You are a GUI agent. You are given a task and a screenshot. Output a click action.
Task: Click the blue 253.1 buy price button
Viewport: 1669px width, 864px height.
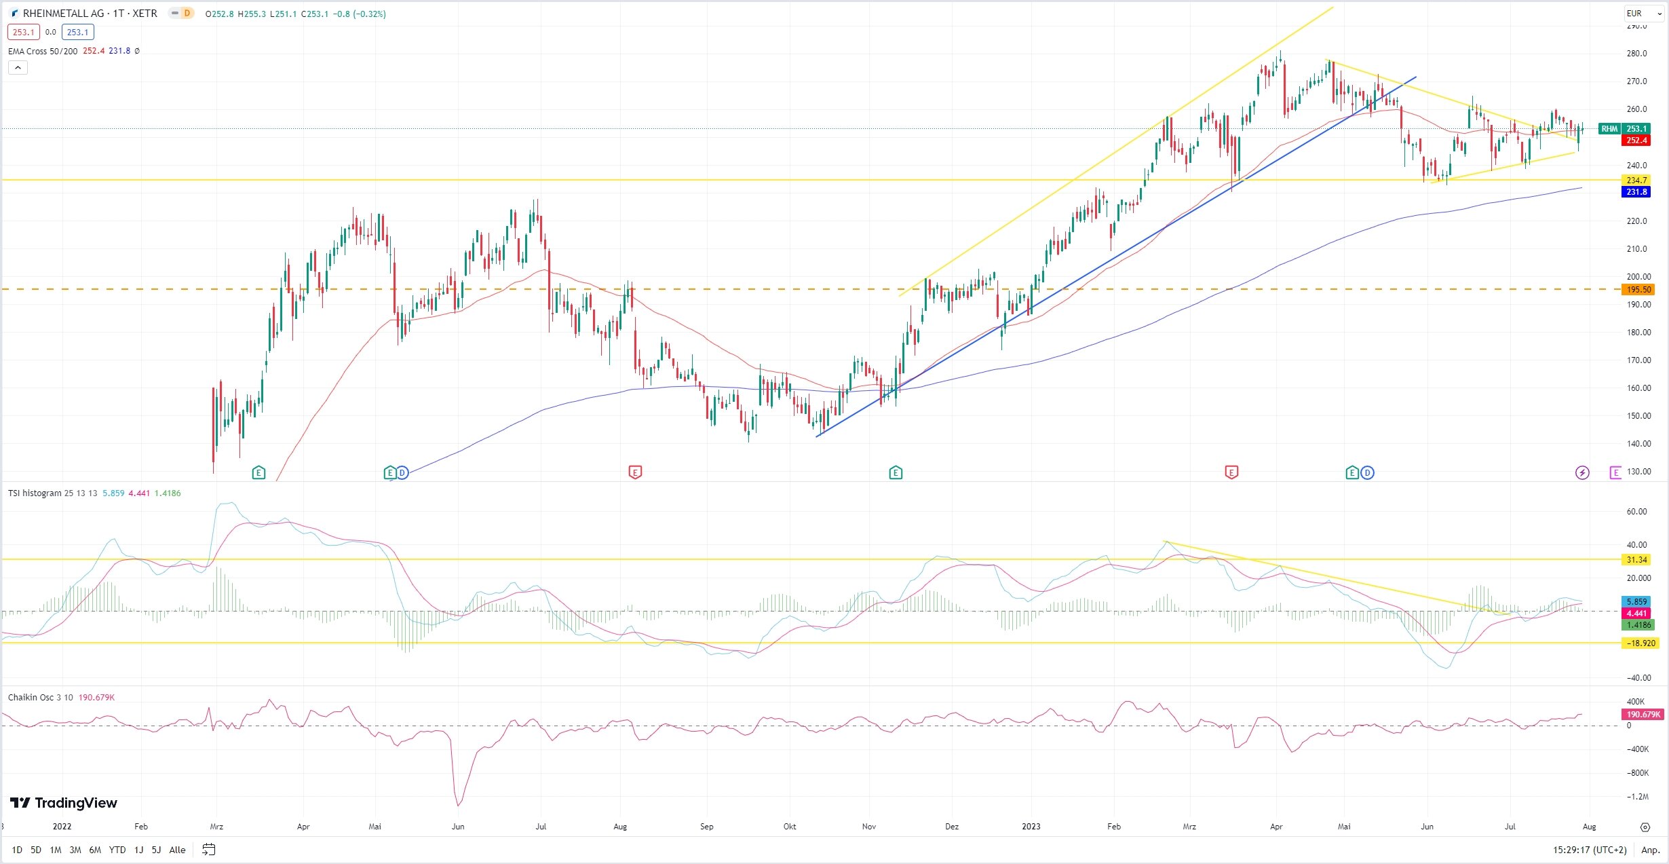tap(77, 32)
